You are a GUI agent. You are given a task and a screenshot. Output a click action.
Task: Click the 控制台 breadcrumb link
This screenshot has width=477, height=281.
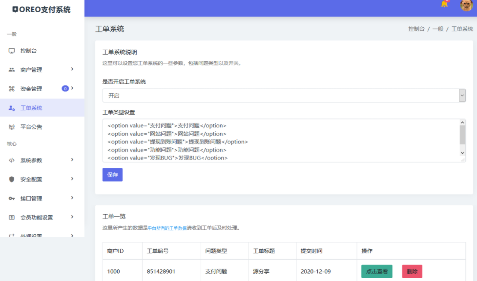pyautogui.click(x=416, y=29)
